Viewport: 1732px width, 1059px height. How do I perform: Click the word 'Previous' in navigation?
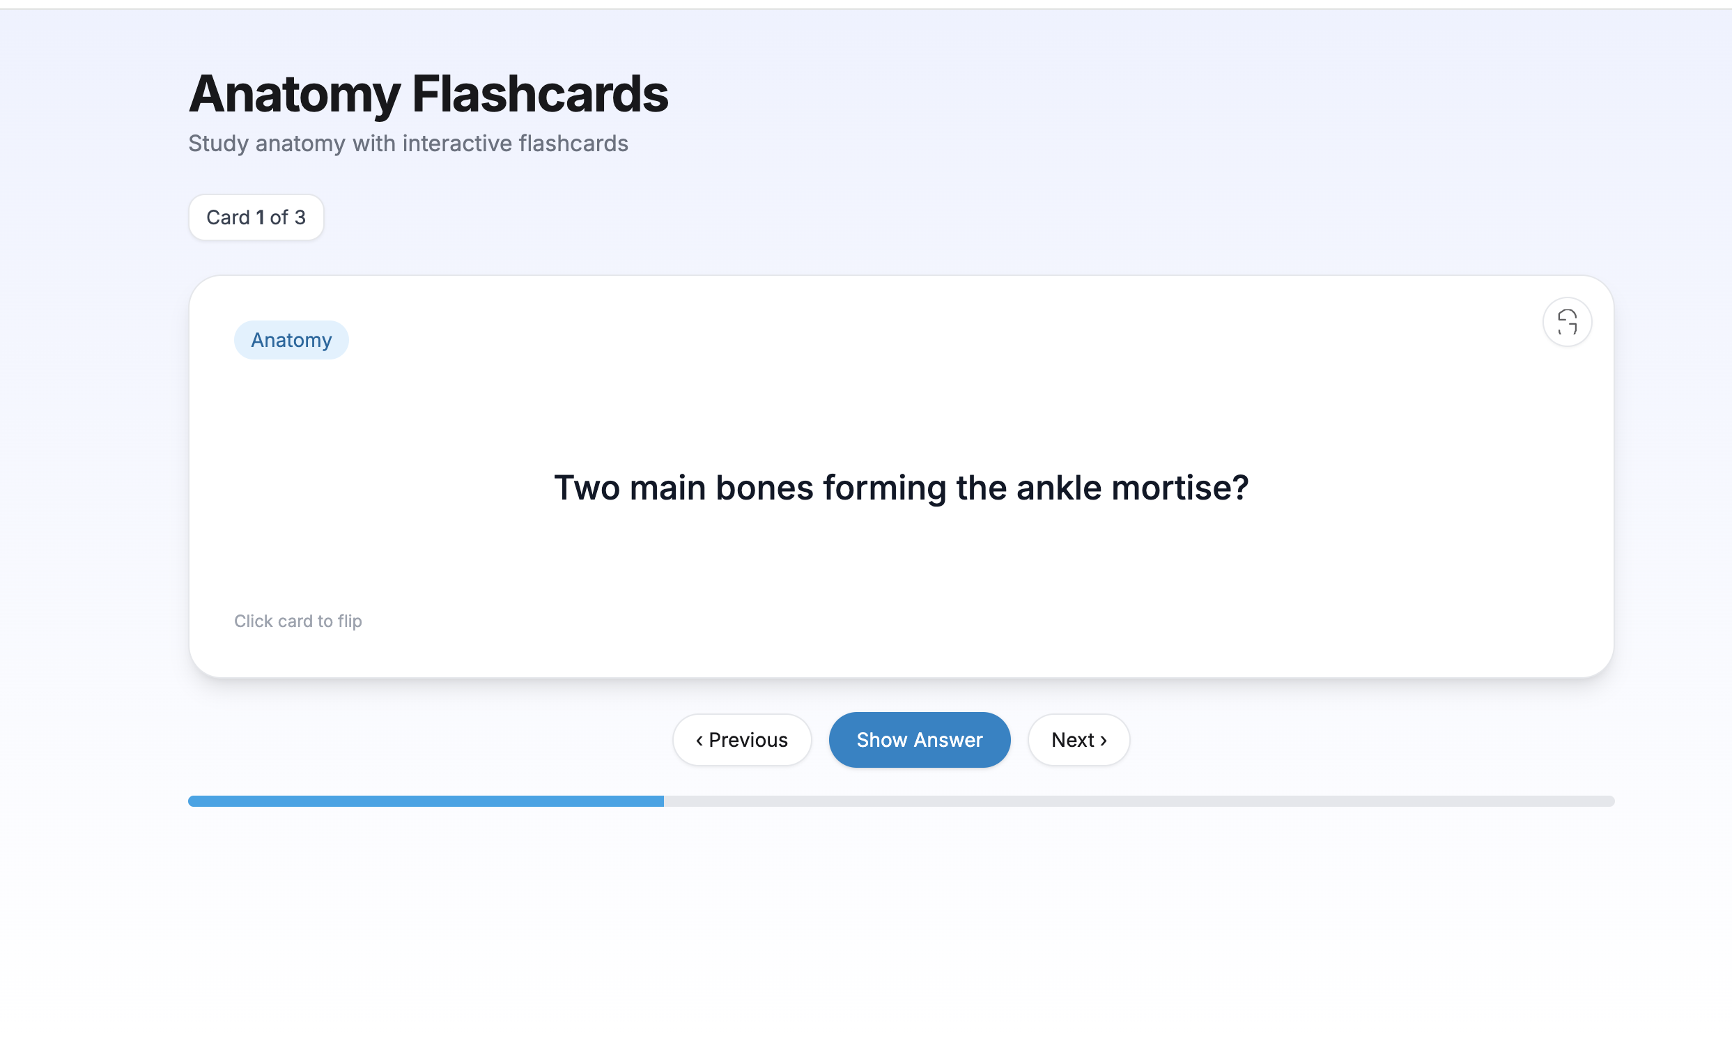(748, 740)
